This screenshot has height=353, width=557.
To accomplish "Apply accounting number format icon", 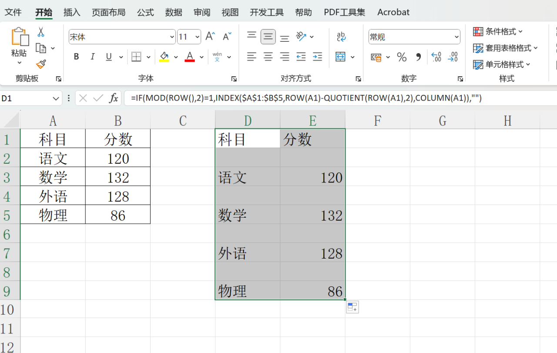I will pyautogui.click(x=376, y=57).
